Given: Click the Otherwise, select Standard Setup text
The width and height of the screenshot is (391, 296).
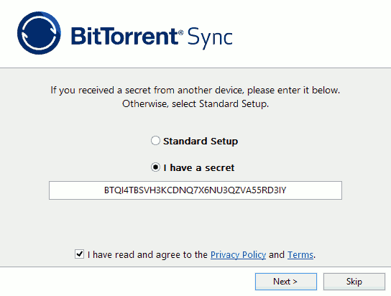Looking at the screenshot, I should [x=195, y=103].
